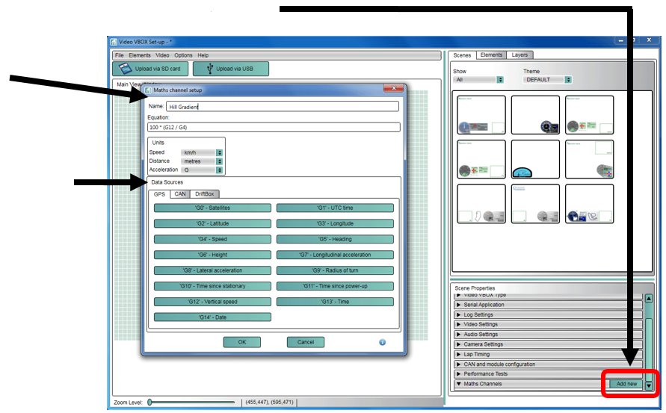The width and height of the screenshot is (666, 413).
Task: Expand the Video Settings section
Action: (x=548, y=324)
